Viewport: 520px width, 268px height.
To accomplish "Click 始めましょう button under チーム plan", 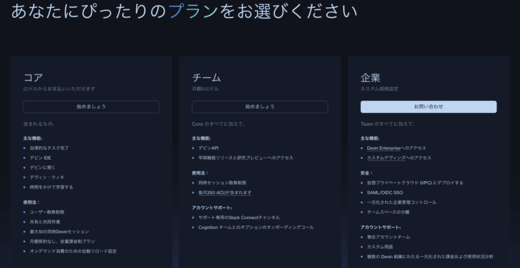I will click(259, 106).
